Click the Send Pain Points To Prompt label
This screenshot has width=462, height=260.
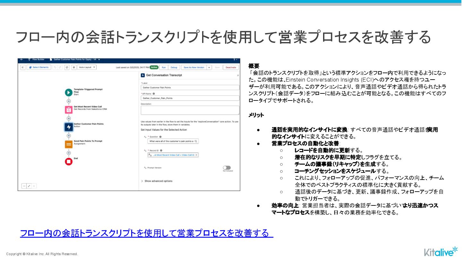click(88, 141)
